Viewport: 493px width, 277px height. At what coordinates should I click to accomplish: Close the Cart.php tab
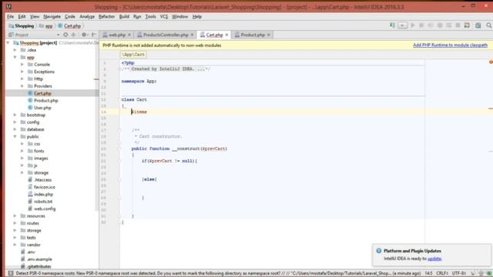[x=226, y=35]
